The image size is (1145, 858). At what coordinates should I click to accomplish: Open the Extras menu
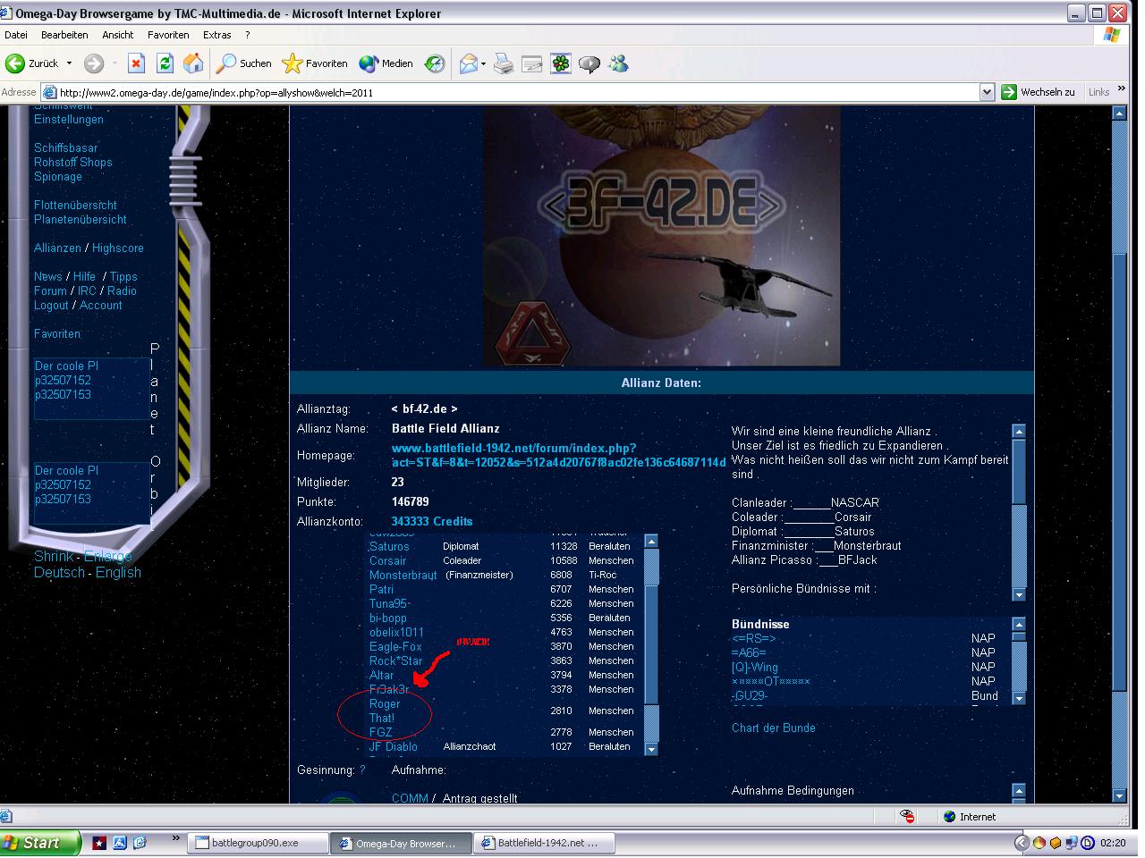coord(217,35)
